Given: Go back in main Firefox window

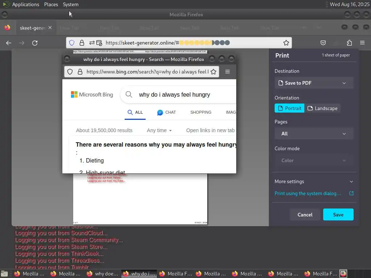Looking at the screenshot, I should point(9,43).
